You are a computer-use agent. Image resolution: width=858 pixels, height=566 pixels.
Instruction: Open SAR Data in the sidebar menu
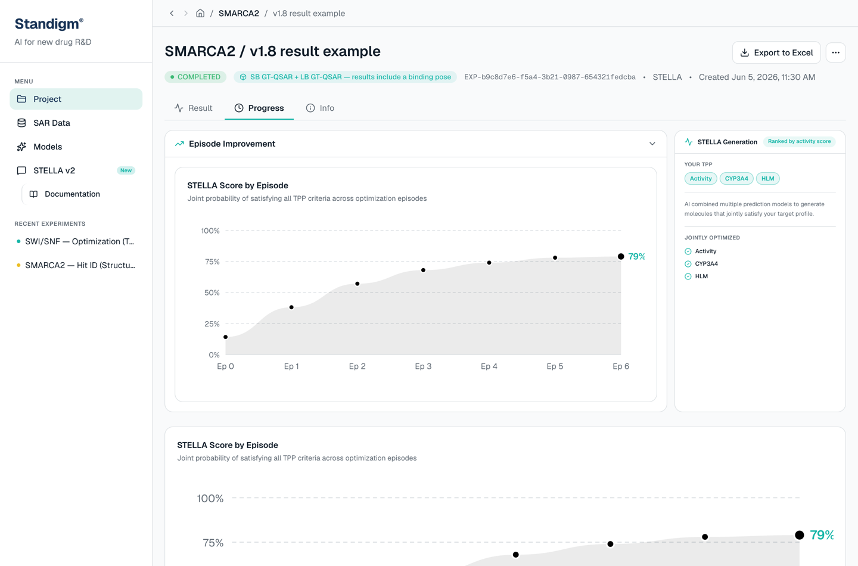coord(76,123)
